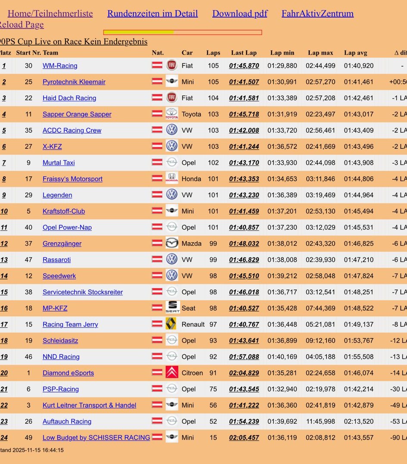The height and width of the screenshot is (464, 407).
Task: Click the VW logo in Speedwerk row
Action: tap(172, 275)
